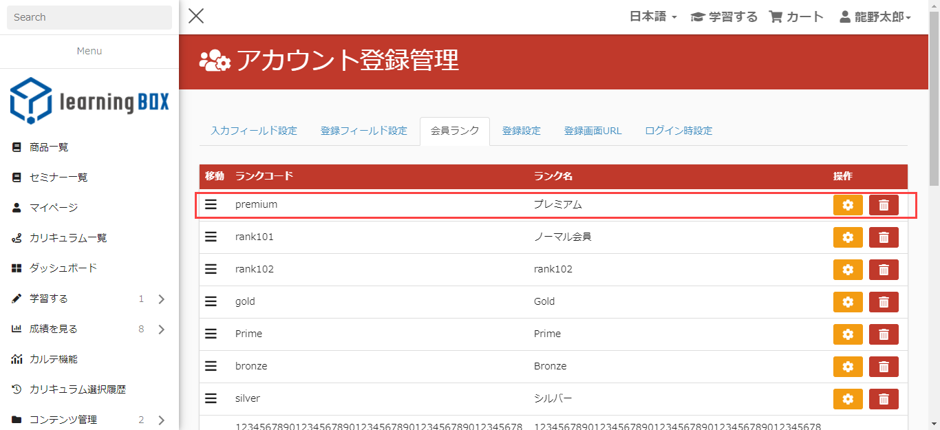Click the learningBOX logo
The height and width of the screenshot is (430, 940).
[89, 100]
